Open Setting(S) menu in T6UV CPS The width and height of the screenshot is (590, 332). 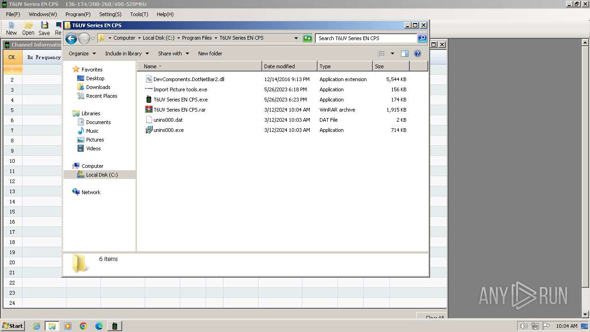tap(110, 14)
